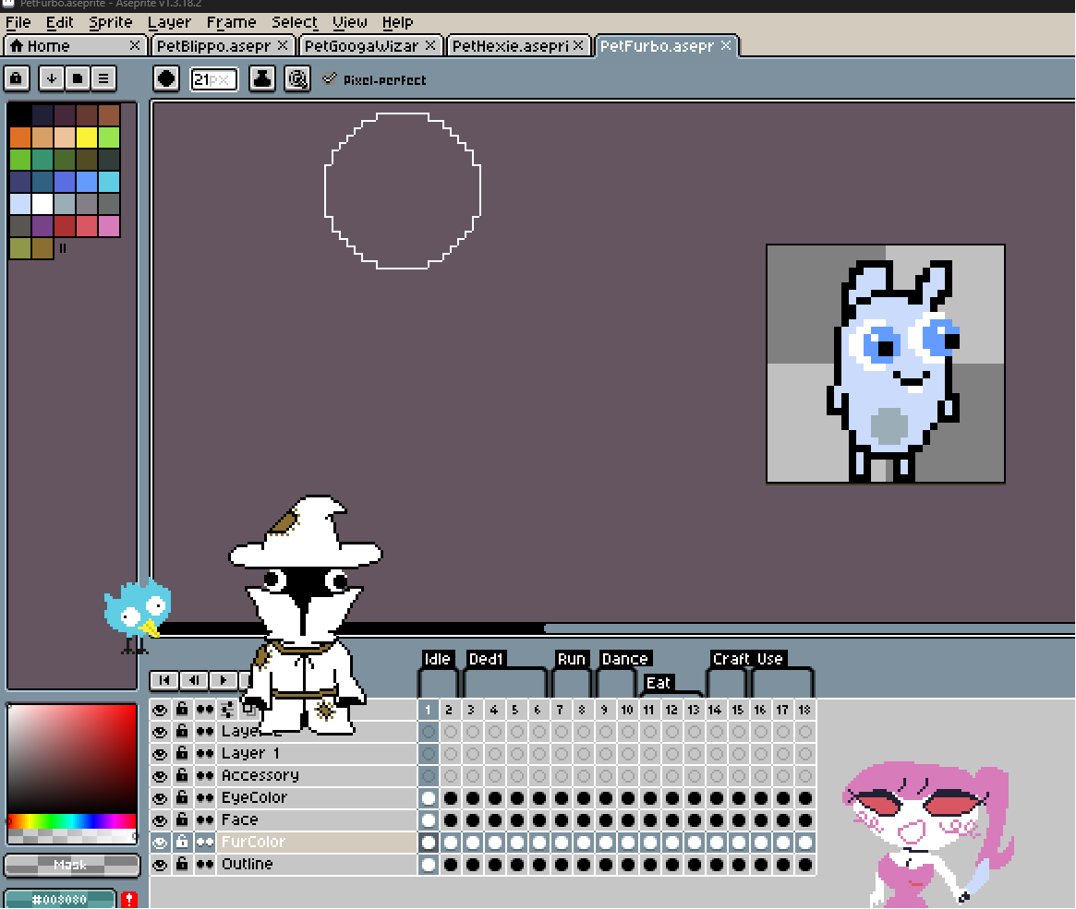This screenshot has height=909, width=1076.
Task: Toggle continuous cels icon in timeline header
Action: (204, 710)
